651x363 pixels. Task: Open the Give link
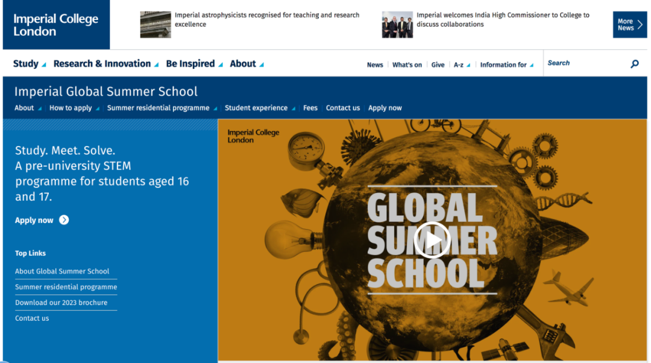tap(438, 65)
